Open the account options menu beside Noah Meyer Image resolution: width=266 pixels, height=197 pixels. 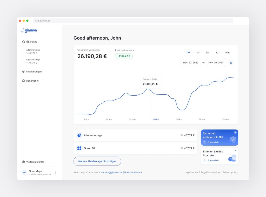point(56,173)
